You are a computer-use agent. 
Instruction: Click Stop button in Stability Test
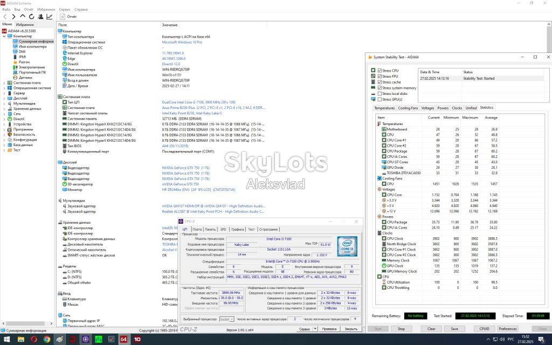click(401, 329)
